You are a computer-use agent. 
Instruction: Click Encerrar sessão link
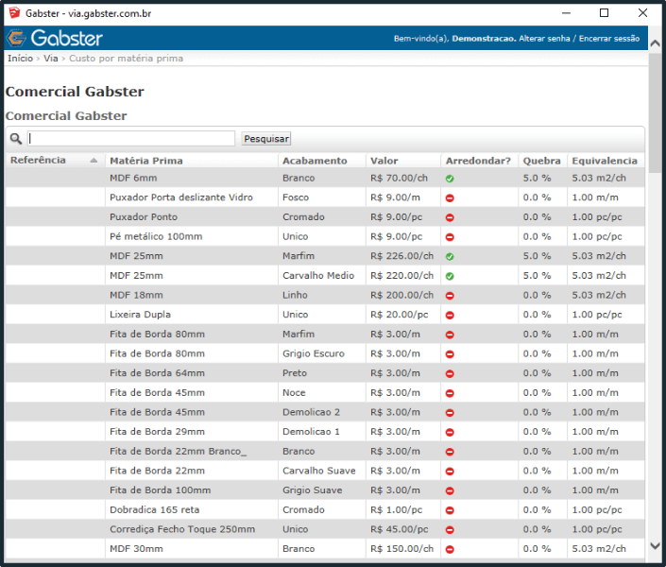[x=609, y=38]
